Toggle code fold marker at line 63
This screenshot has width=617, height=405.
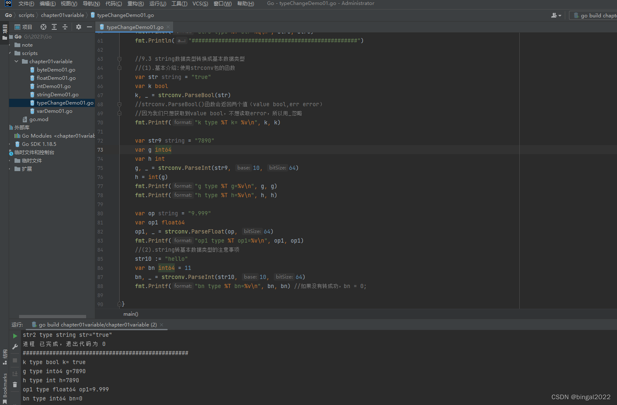click(x=119, y=59)
